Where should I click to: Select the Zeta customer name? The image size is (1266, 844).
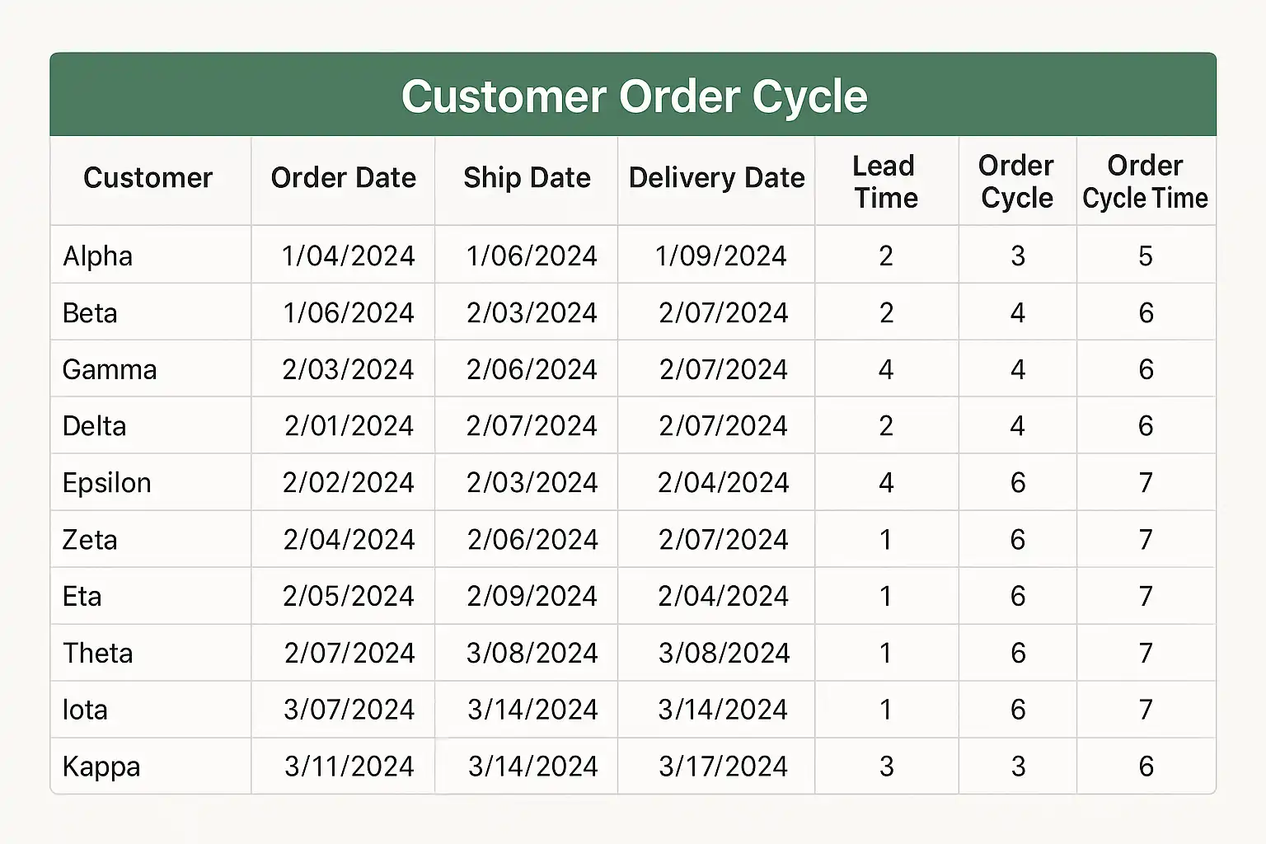[x=90, y=540]
